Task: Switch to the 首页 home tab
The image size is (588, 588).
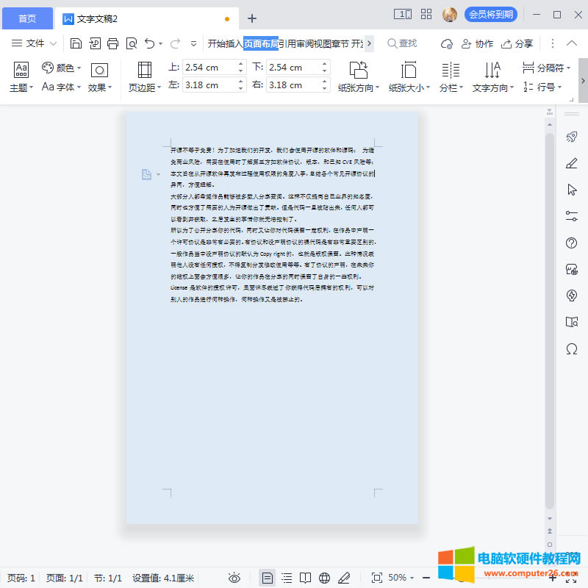Action: [x=27, y=18]
